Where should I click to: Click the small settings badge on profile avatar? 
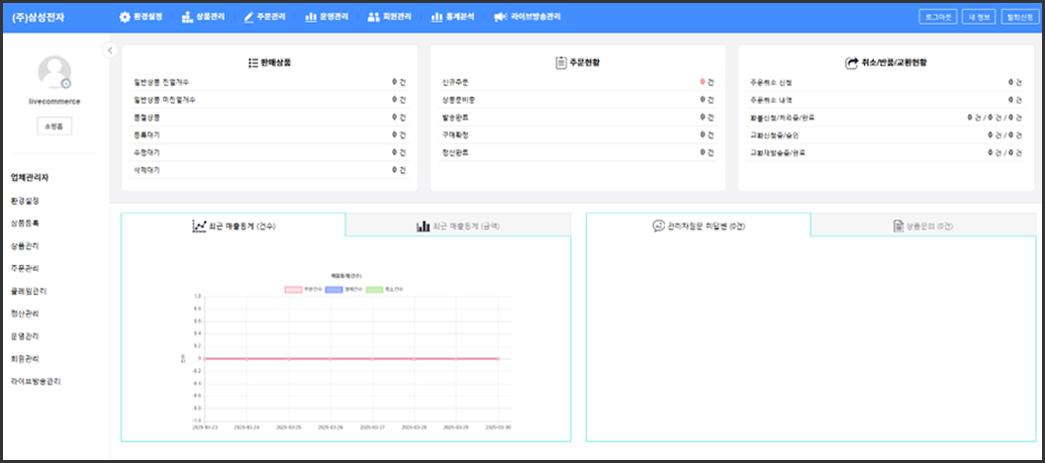66,84
